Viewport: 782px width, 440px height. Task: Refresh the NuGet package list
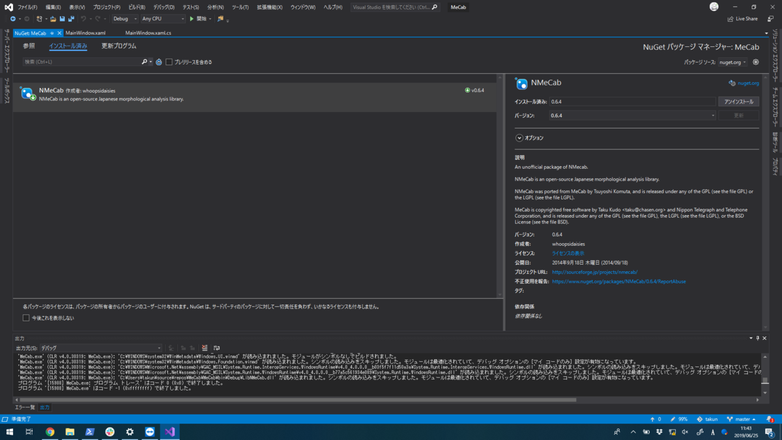click(159, 62)
